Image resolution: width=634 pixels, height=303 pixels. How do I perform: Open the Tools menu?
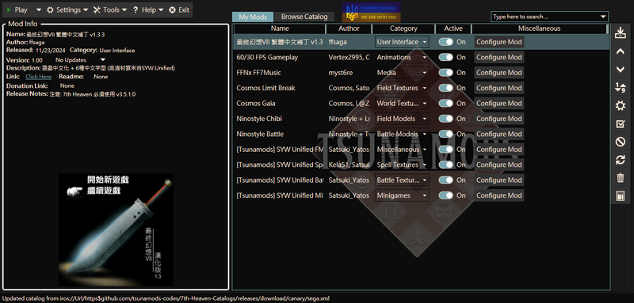click(x=109, y=10)
